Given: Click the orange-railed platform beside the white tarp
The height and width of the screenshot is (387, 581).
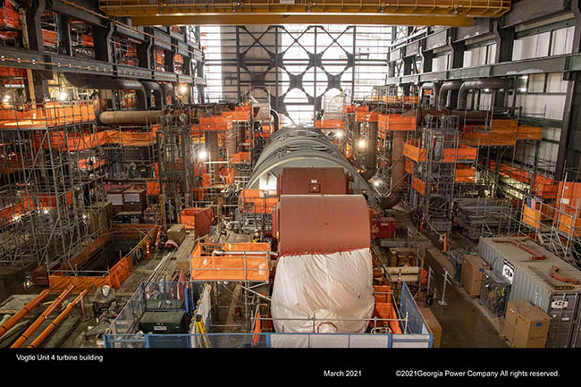Looking at the screenshot, I should point(230,261).
